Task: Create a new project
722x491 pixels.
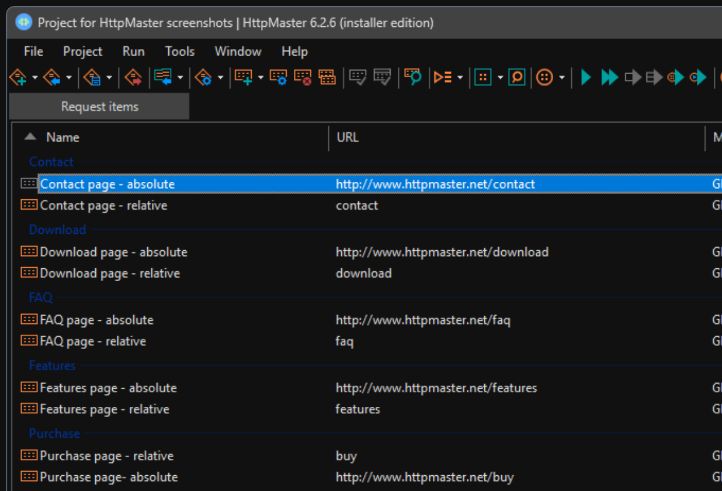Action: 18,77
